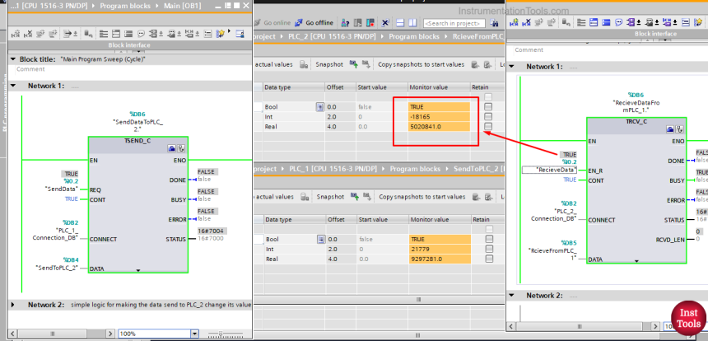The width and height of the screenshot is (708, 341).
Task: Click Go online button in main toolbar
Action: point(272,22)
